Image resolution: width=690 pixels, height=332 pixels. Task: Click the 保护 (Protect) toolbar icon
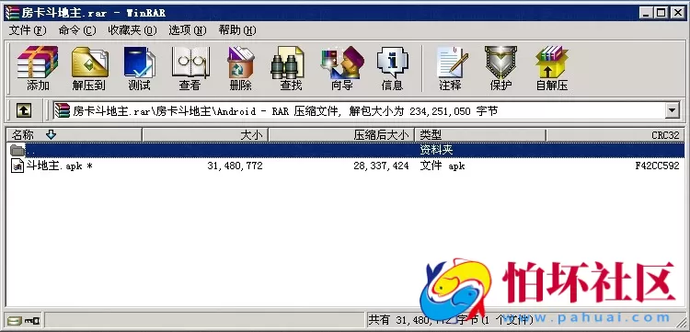pyautogui.click(x=500, y=68)
